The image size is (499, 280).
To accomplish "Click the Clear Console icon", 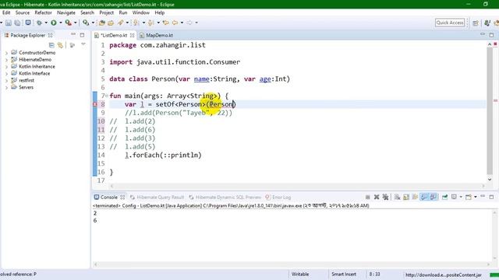I will click(x=397, y=197).
